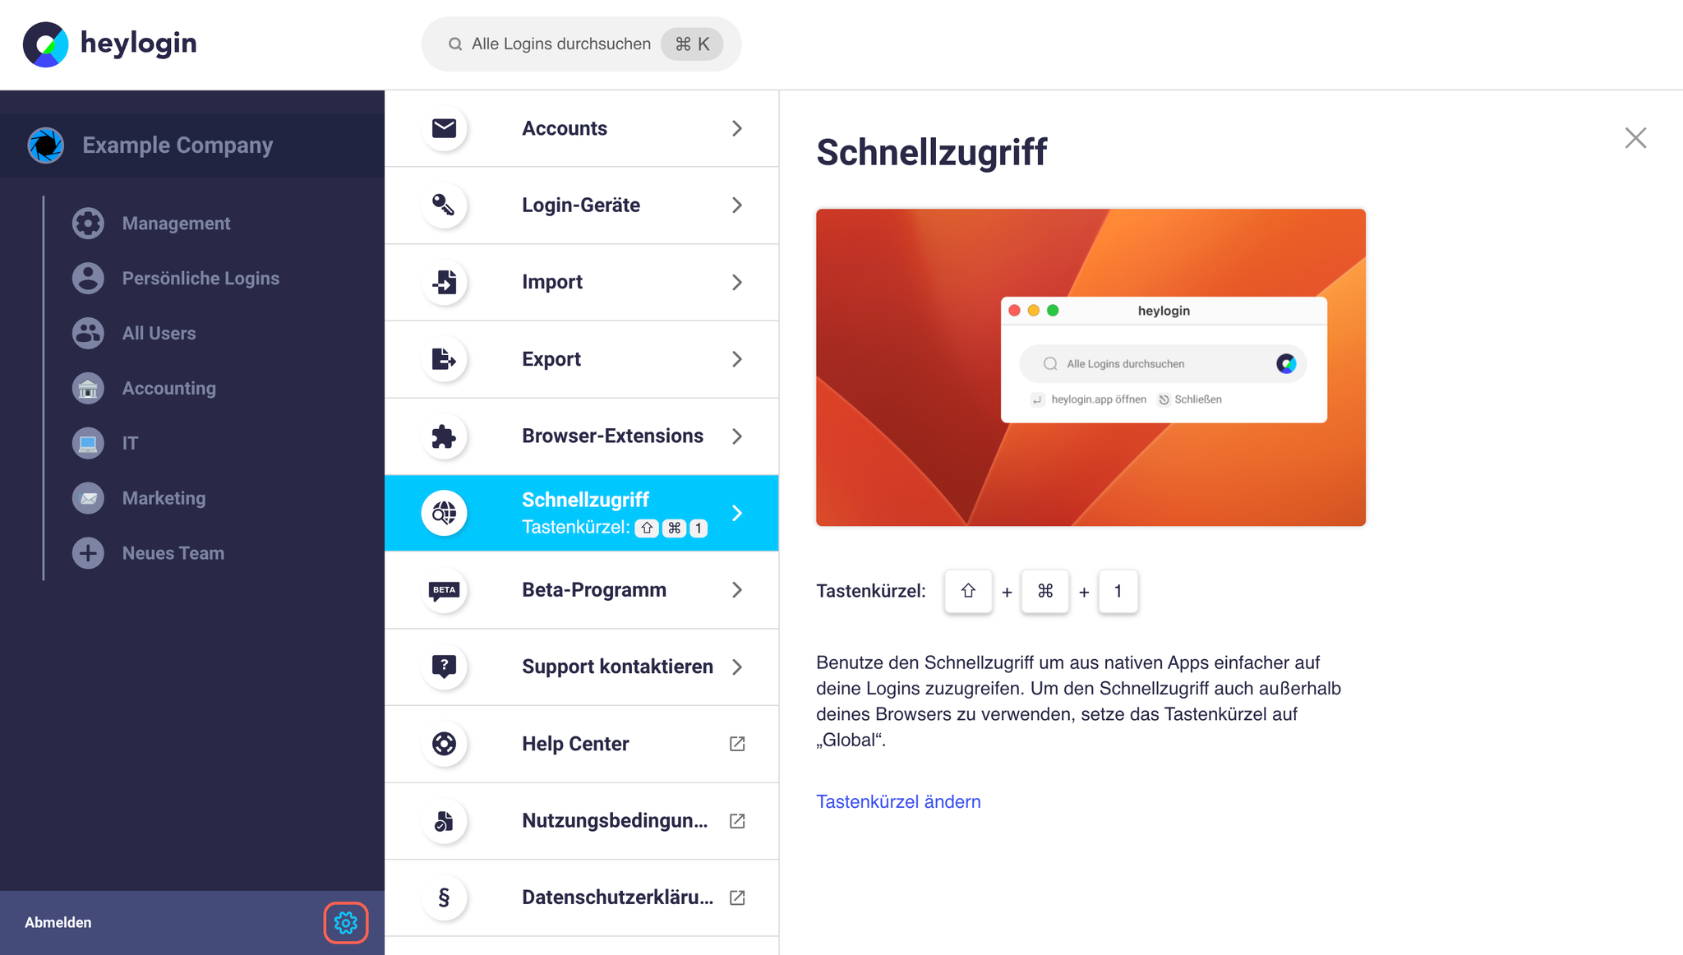Screen dimensions: 1683x955
Task: Click the Help Center lifebuoy icon
Action: tap(445, 744)
